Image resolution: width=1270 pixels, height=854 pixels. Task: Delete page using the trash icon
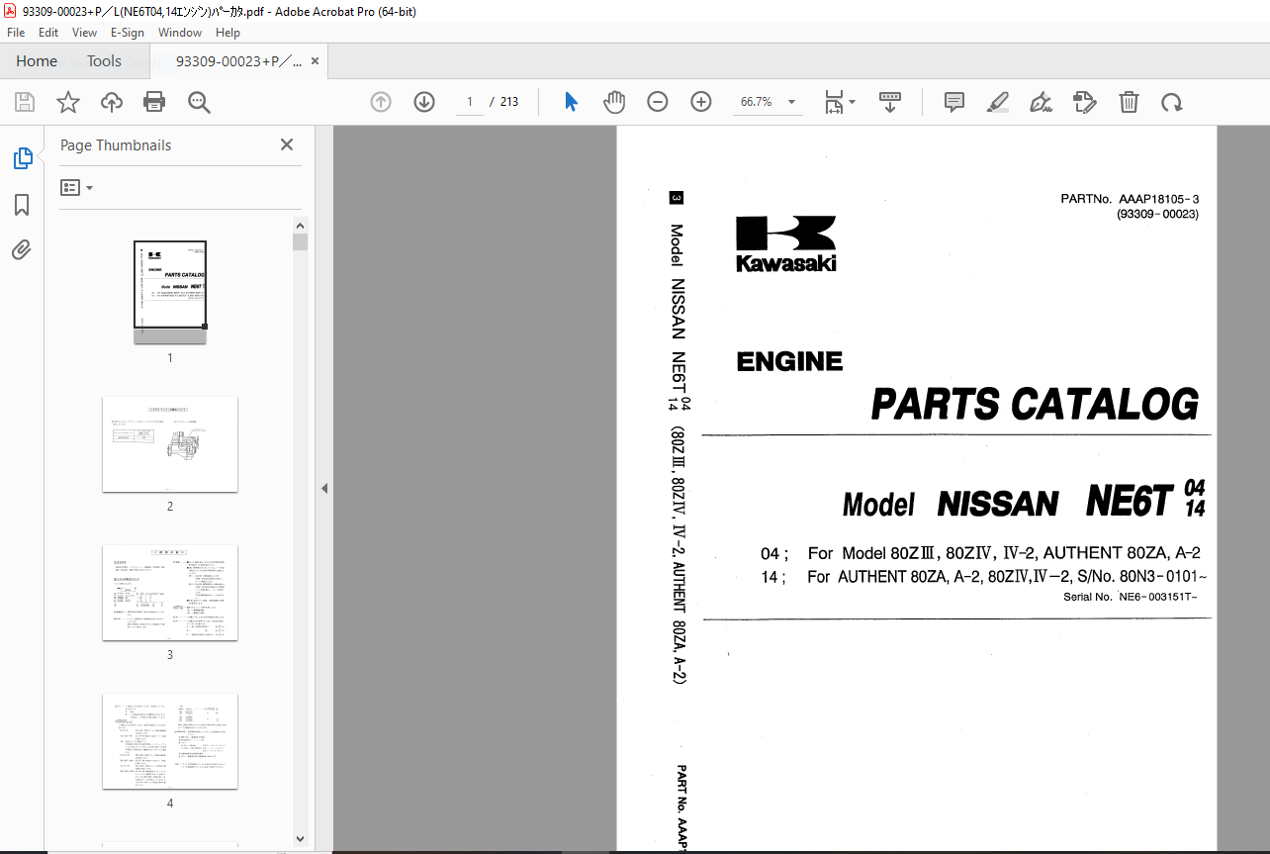tap(1129, 102)
